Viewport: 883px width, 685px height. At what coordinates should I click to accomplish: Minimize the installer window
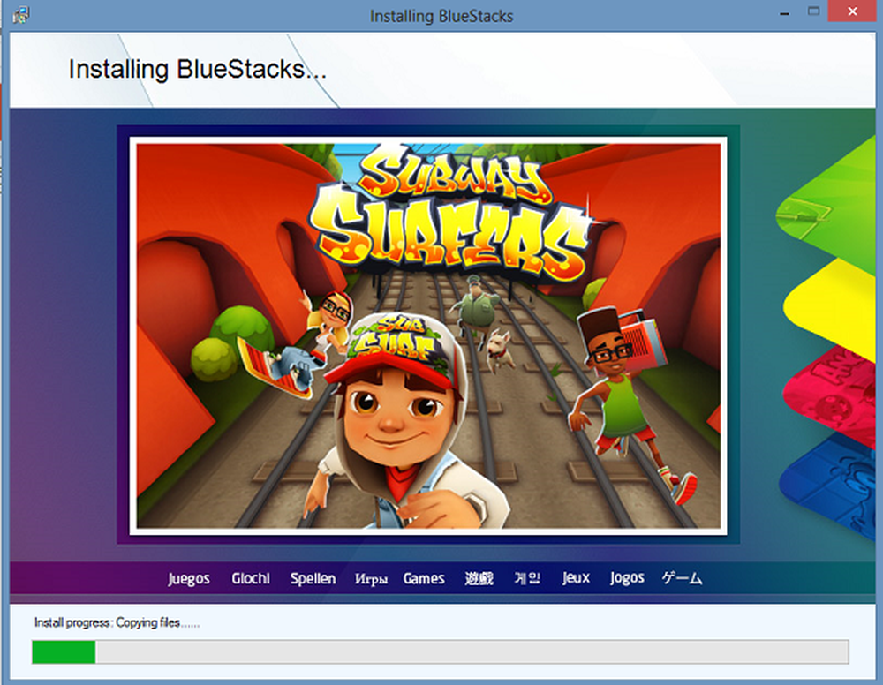point(784,12)
